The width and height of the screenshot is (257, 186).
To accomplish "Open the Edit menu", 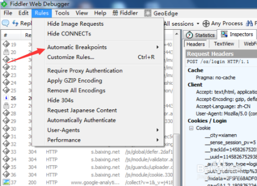I will pos(23,13).
